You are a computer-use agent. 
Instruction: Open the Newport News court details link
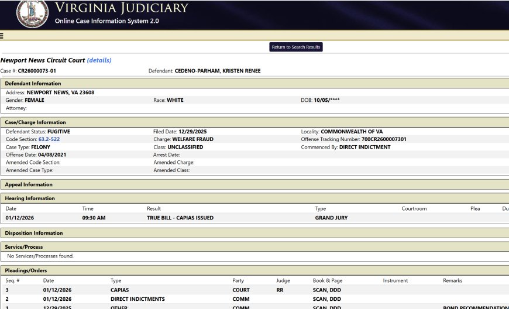pyautogui.click(x=99, y=60)
